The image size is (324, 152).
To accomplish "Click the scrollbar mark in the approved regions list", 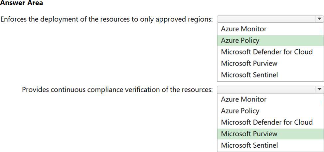I will pyautogui.click(x=321, y=32).
